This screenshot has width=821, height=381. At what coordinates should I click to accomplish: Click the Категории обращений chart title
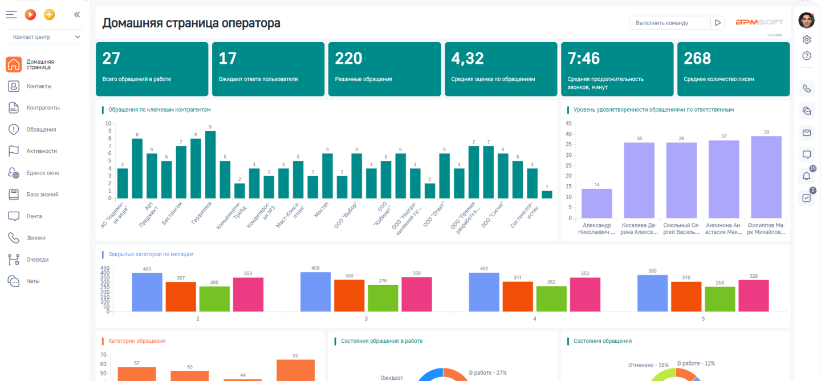point(137,341)
